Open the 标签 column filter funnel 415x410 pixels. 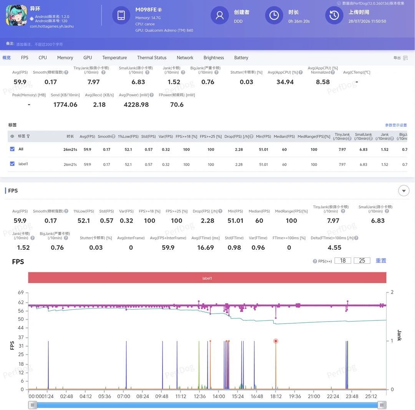point(28,136)
